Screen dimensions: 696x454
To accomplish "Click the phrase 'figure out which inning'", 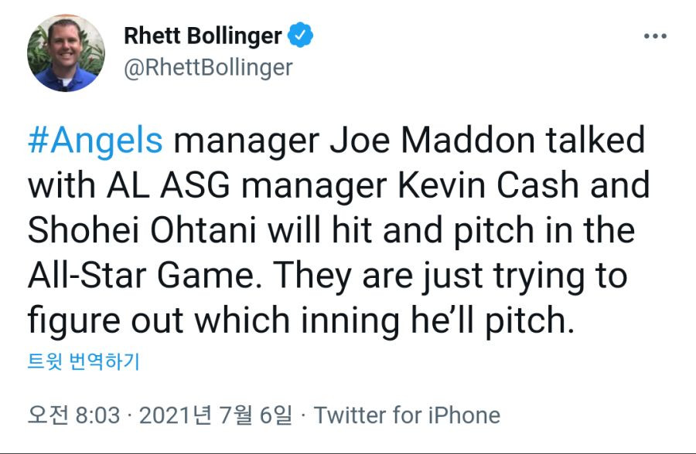I will pos(214,320).
